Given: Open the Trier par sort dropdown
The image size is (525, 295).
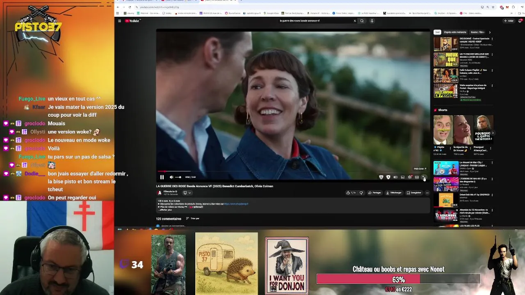Looking at the screenshot, I should coord(192,218).
